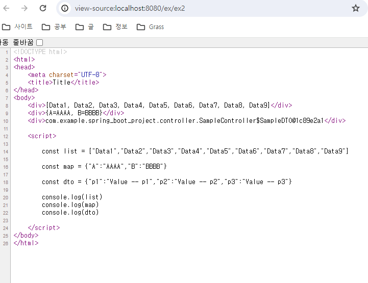Open the 글 bookmark folder
The width and height of the screenshot is (368, 283).
point(85,27)
